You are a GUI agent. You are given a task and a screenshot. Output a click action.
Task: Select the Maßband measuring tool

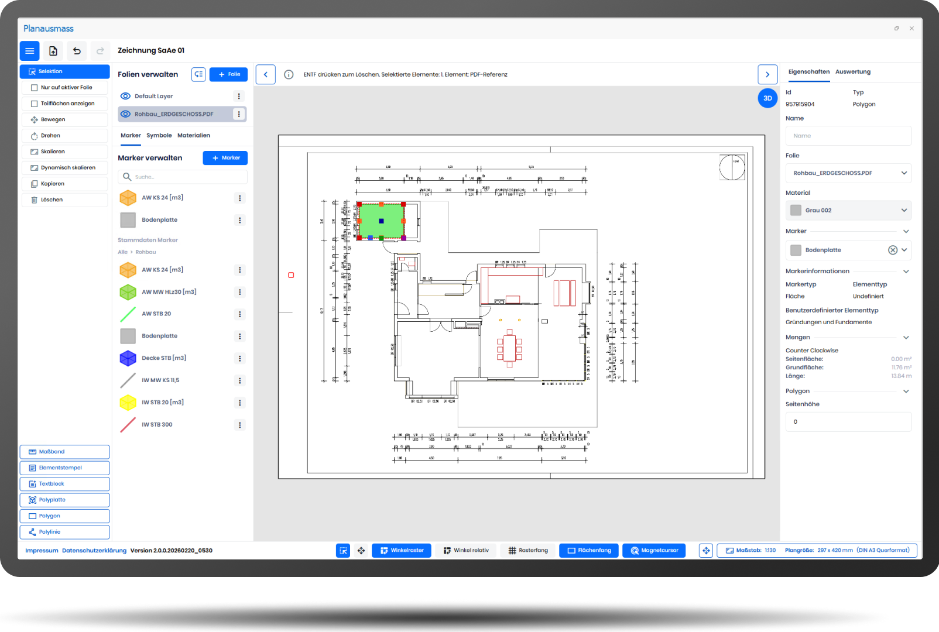(x=65, y=452)
